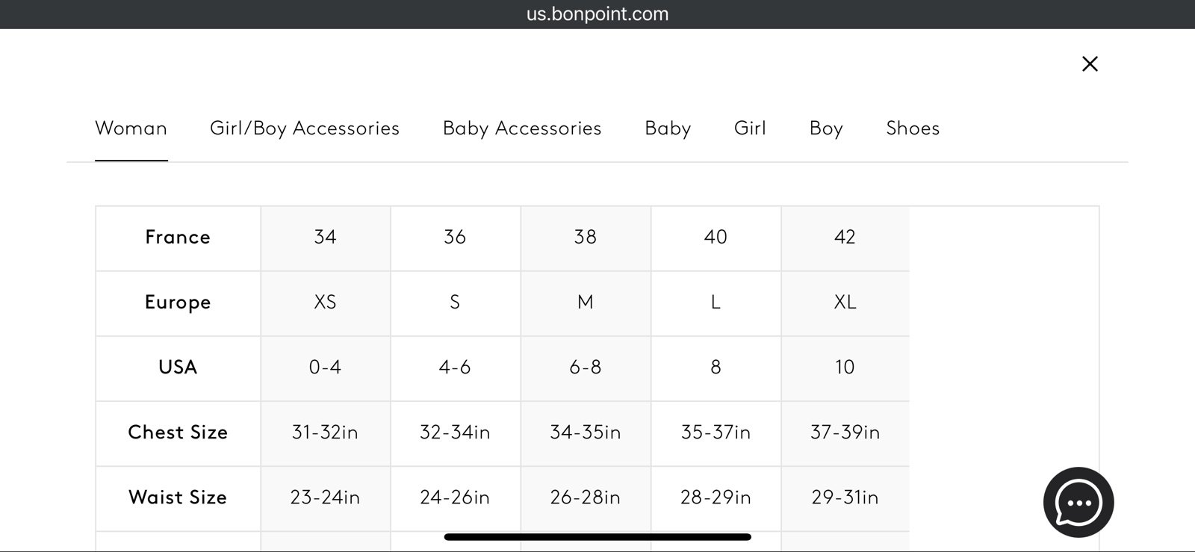Tap the us.bonpoint.com address bar

(x=597, y=14)
